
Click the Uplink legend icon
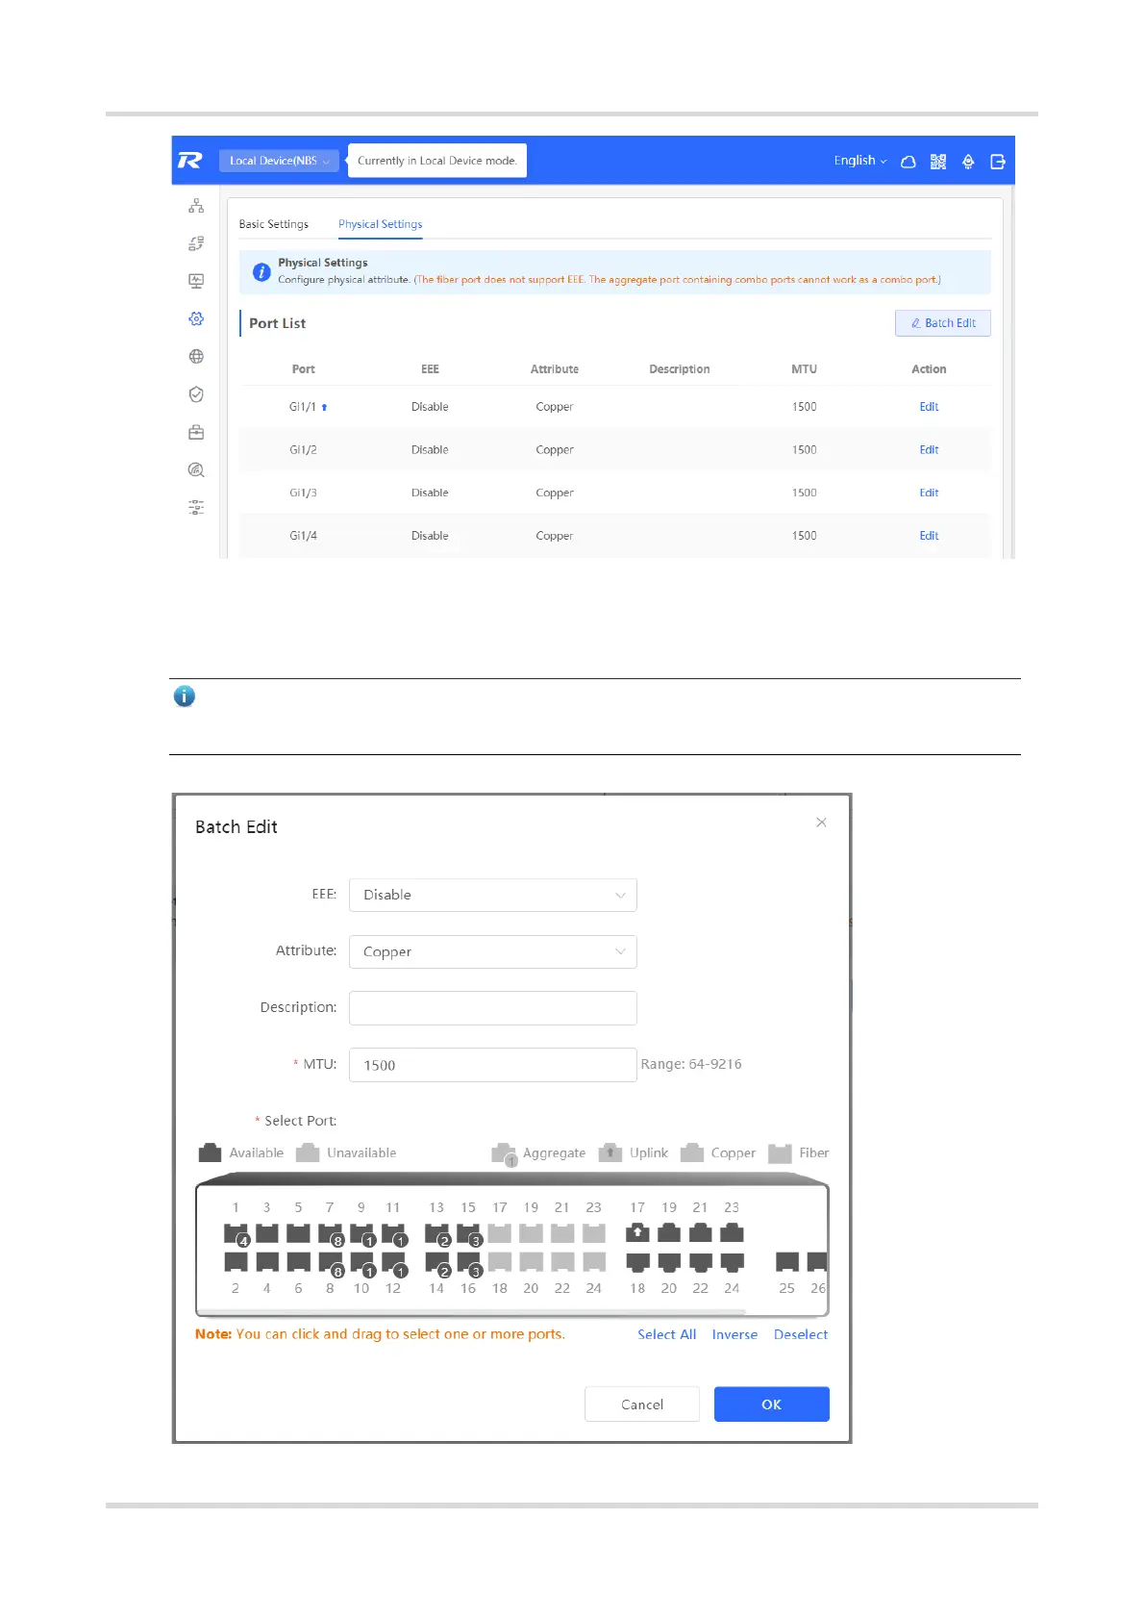pos(610,1152)
